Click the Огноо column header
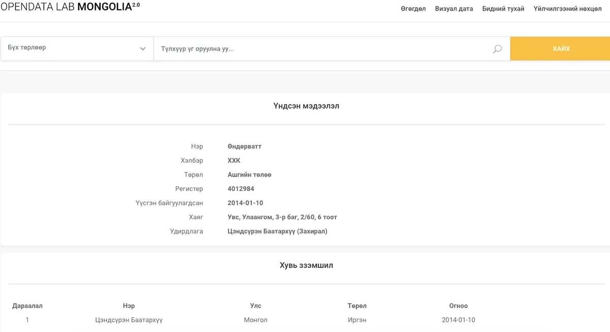This screenshot has width=610, height=332. 459,306
